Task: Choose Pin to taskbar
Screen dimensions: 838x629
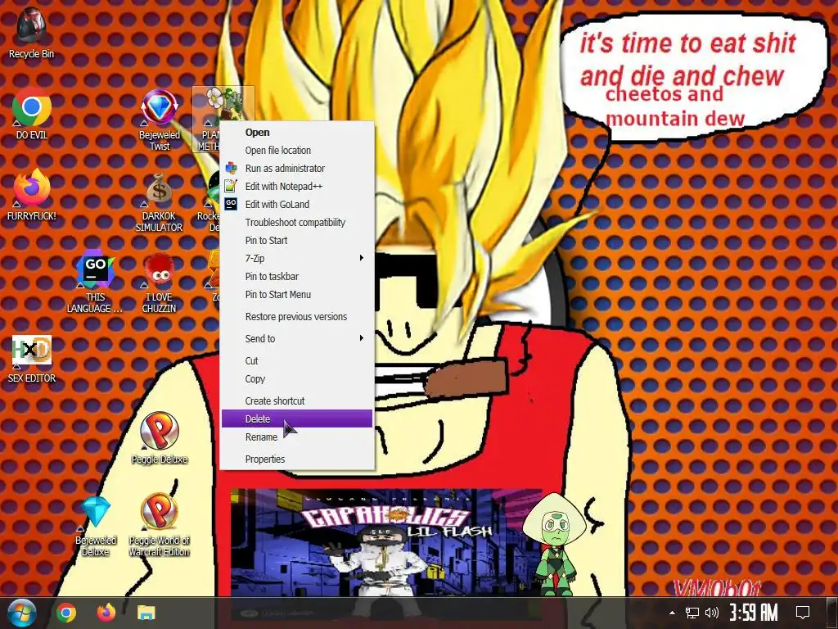Action: pyautogui.click(x=297, y=277)
